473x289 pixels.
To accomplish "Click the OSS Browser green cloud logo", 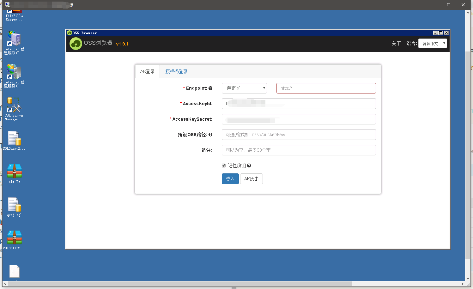I will pos(76,44).
